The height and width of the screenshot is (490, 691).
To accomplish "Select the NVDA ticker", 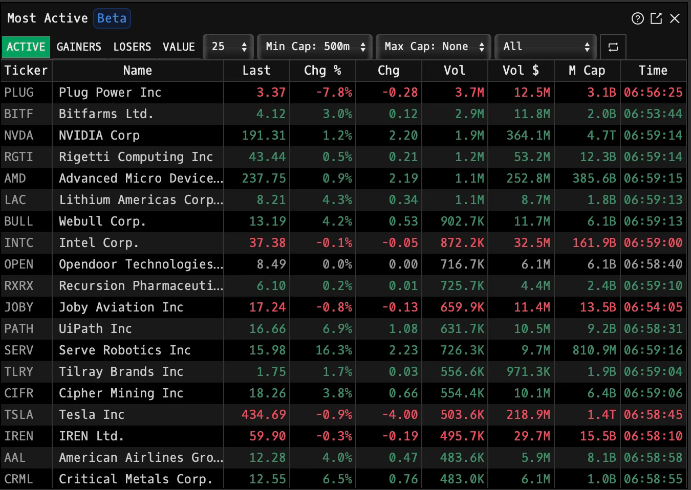I will [x=19, y=136].
